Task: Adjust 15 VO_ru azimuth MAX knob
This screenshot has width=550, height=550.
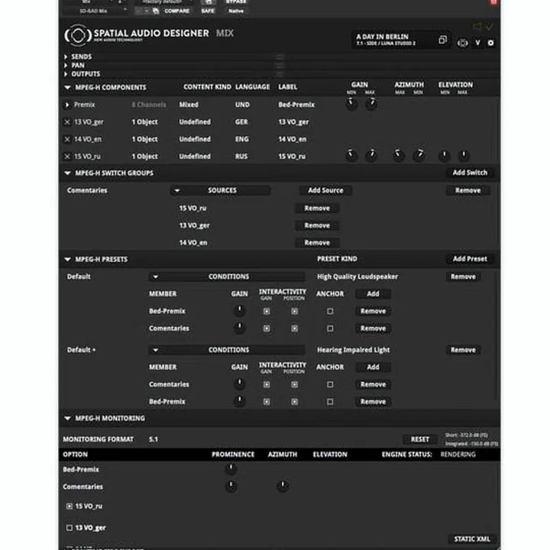Action: tap(398, 155)
